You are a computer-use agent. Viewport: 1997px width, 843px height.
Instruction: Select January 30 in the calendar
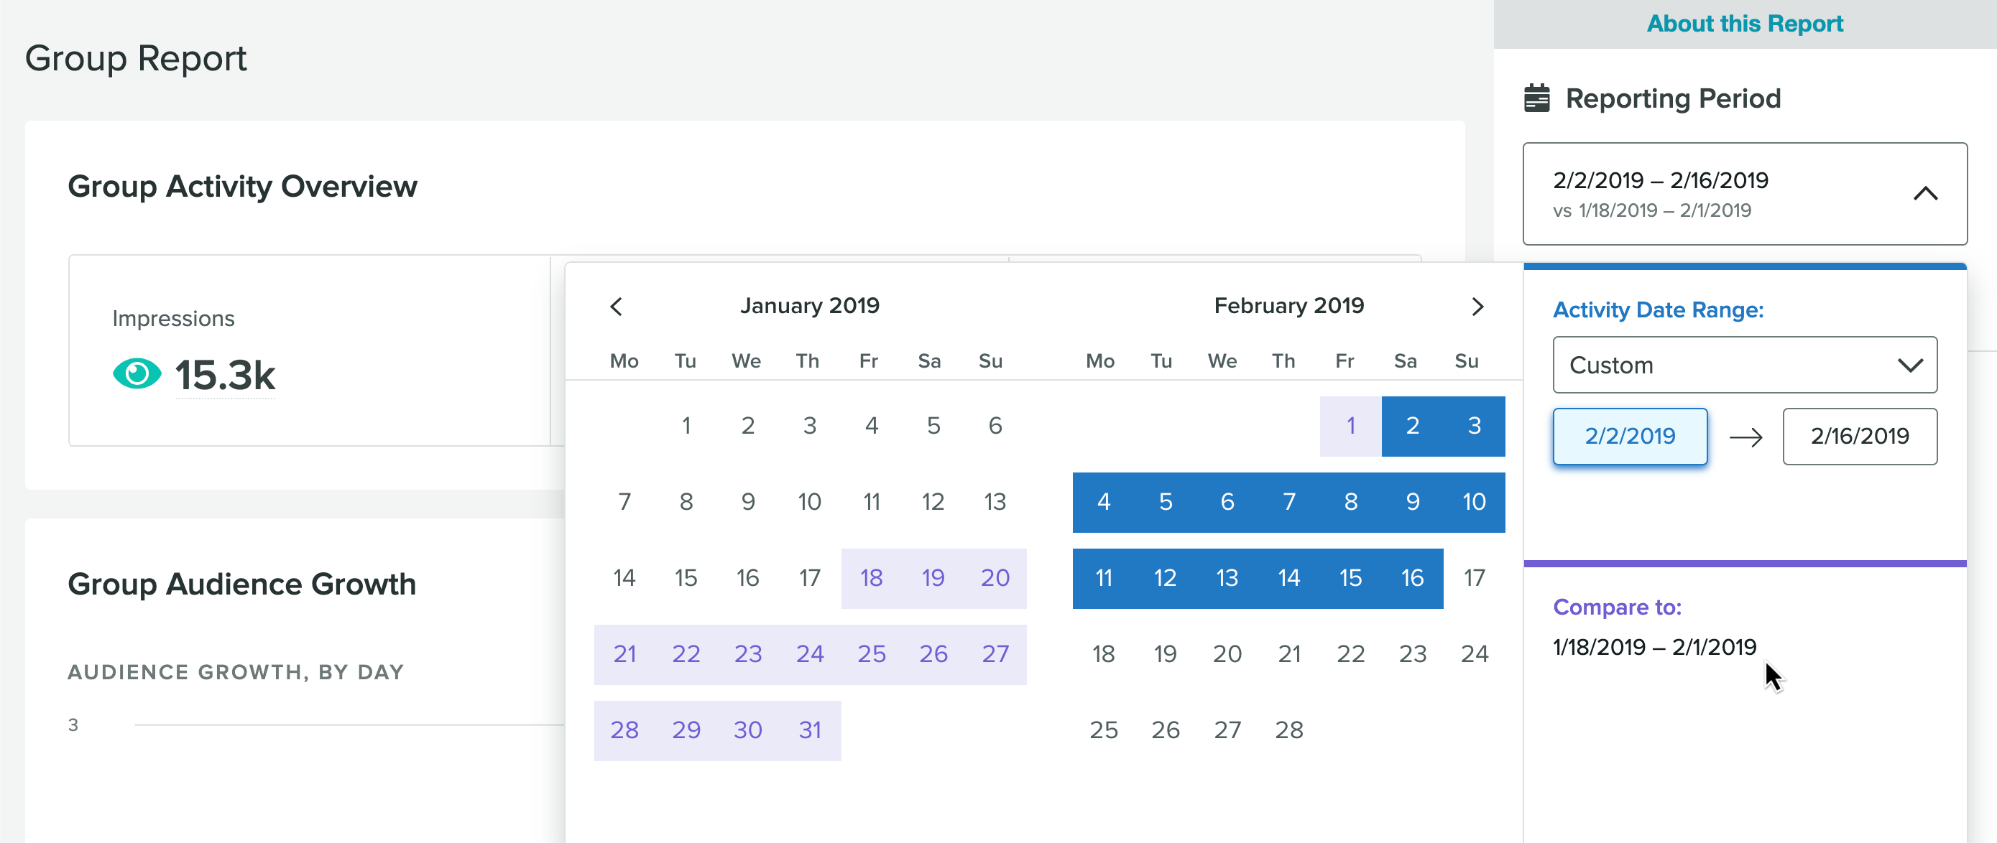tap(748, 730)
